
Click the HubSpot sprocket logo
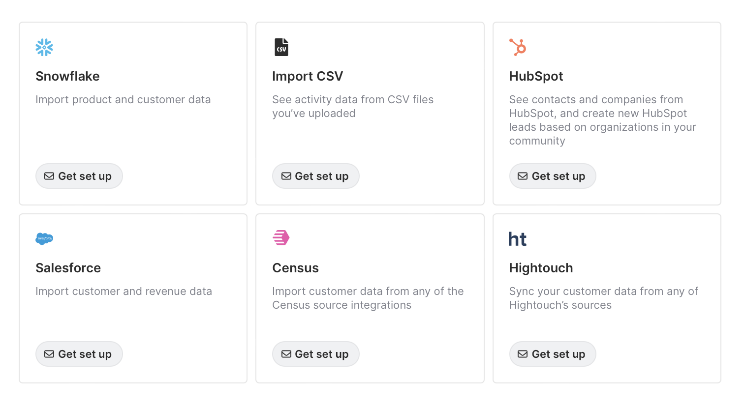(x=518, y=47)
